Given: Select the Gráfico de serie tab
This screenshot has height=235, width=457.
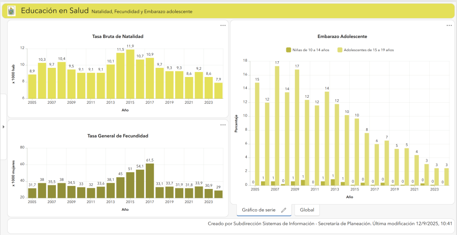Looking at the screenshot, I should (x=264, y=210).
